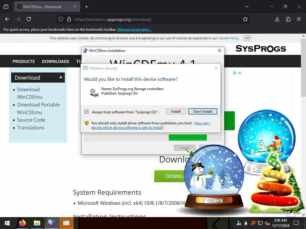
Task: Open the extensions puzzle icon
Action: click(288, 19)
